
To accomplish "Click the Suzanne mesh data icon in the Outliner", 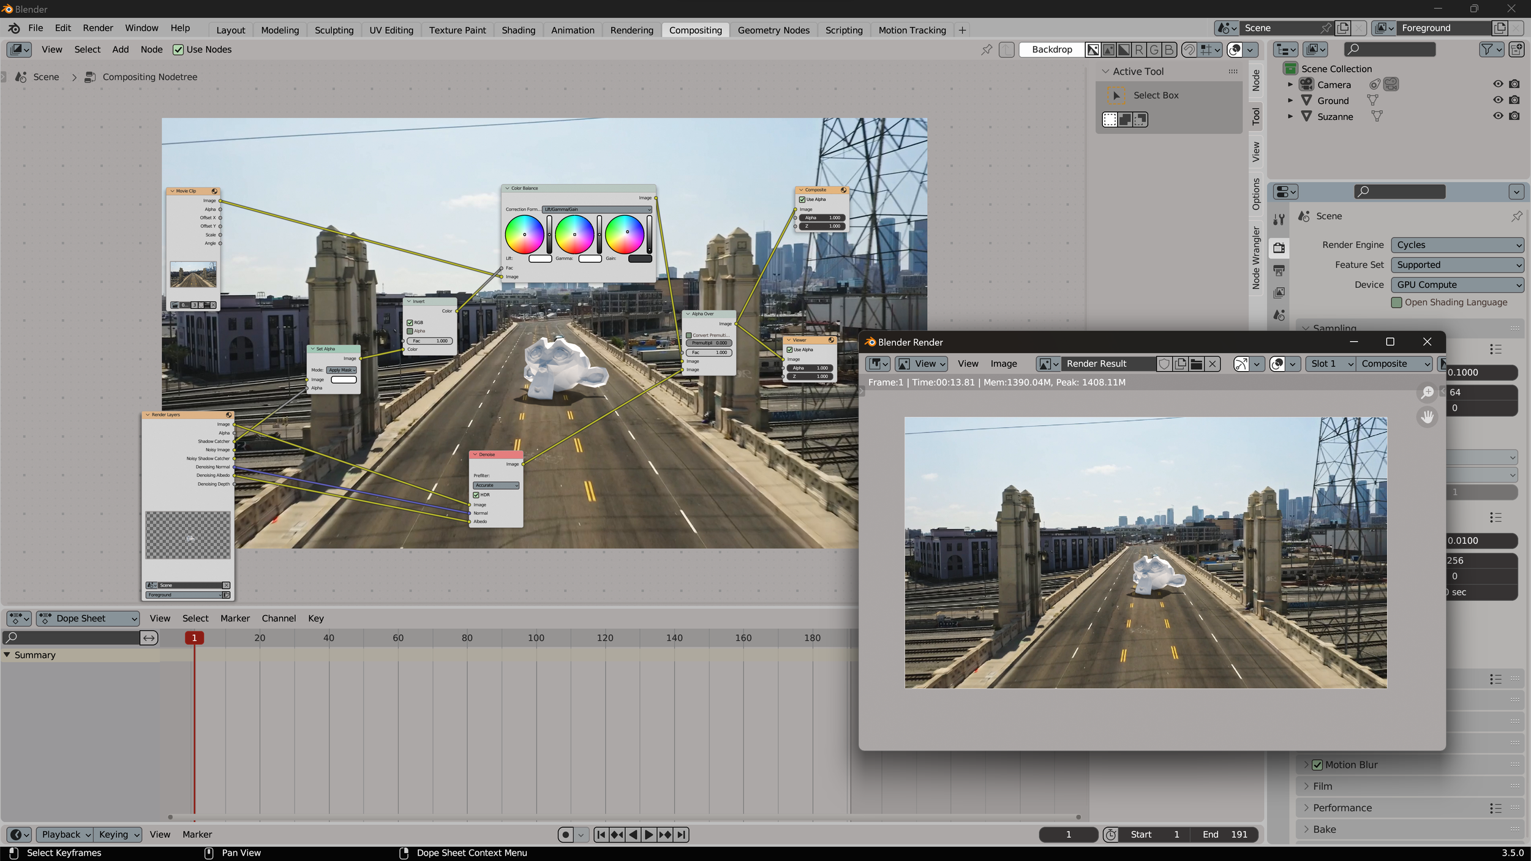I will (x=1377, y=116).
